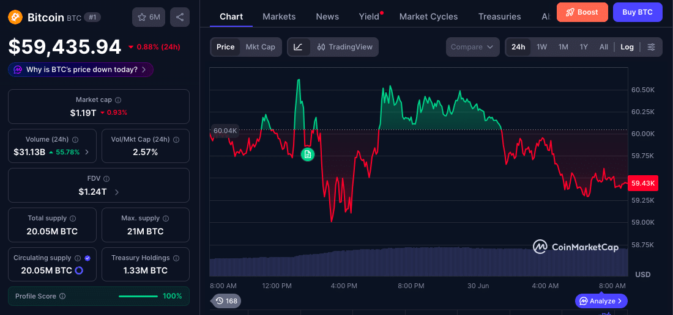Select the All time range
This screenshot has width=673, height=315.
[x=603, y=47]
